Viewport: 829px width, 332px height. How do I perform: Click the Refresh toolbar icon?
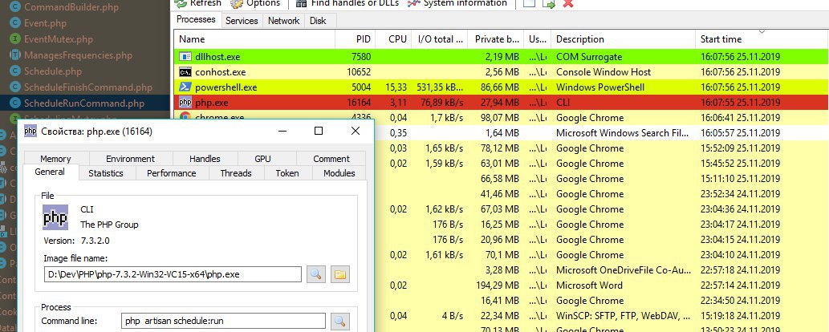point(181,3)
